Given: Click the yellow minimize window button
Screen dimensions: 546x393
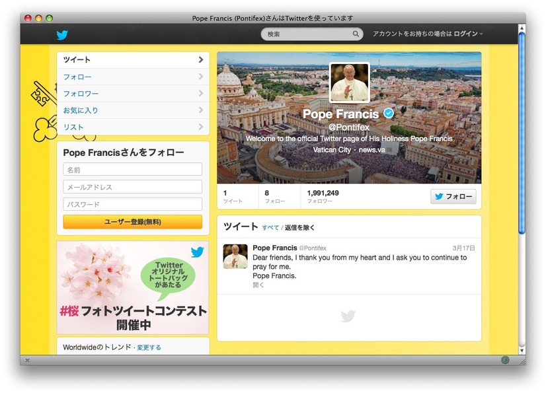Looking at the screenshot, I should coord(38,18).
